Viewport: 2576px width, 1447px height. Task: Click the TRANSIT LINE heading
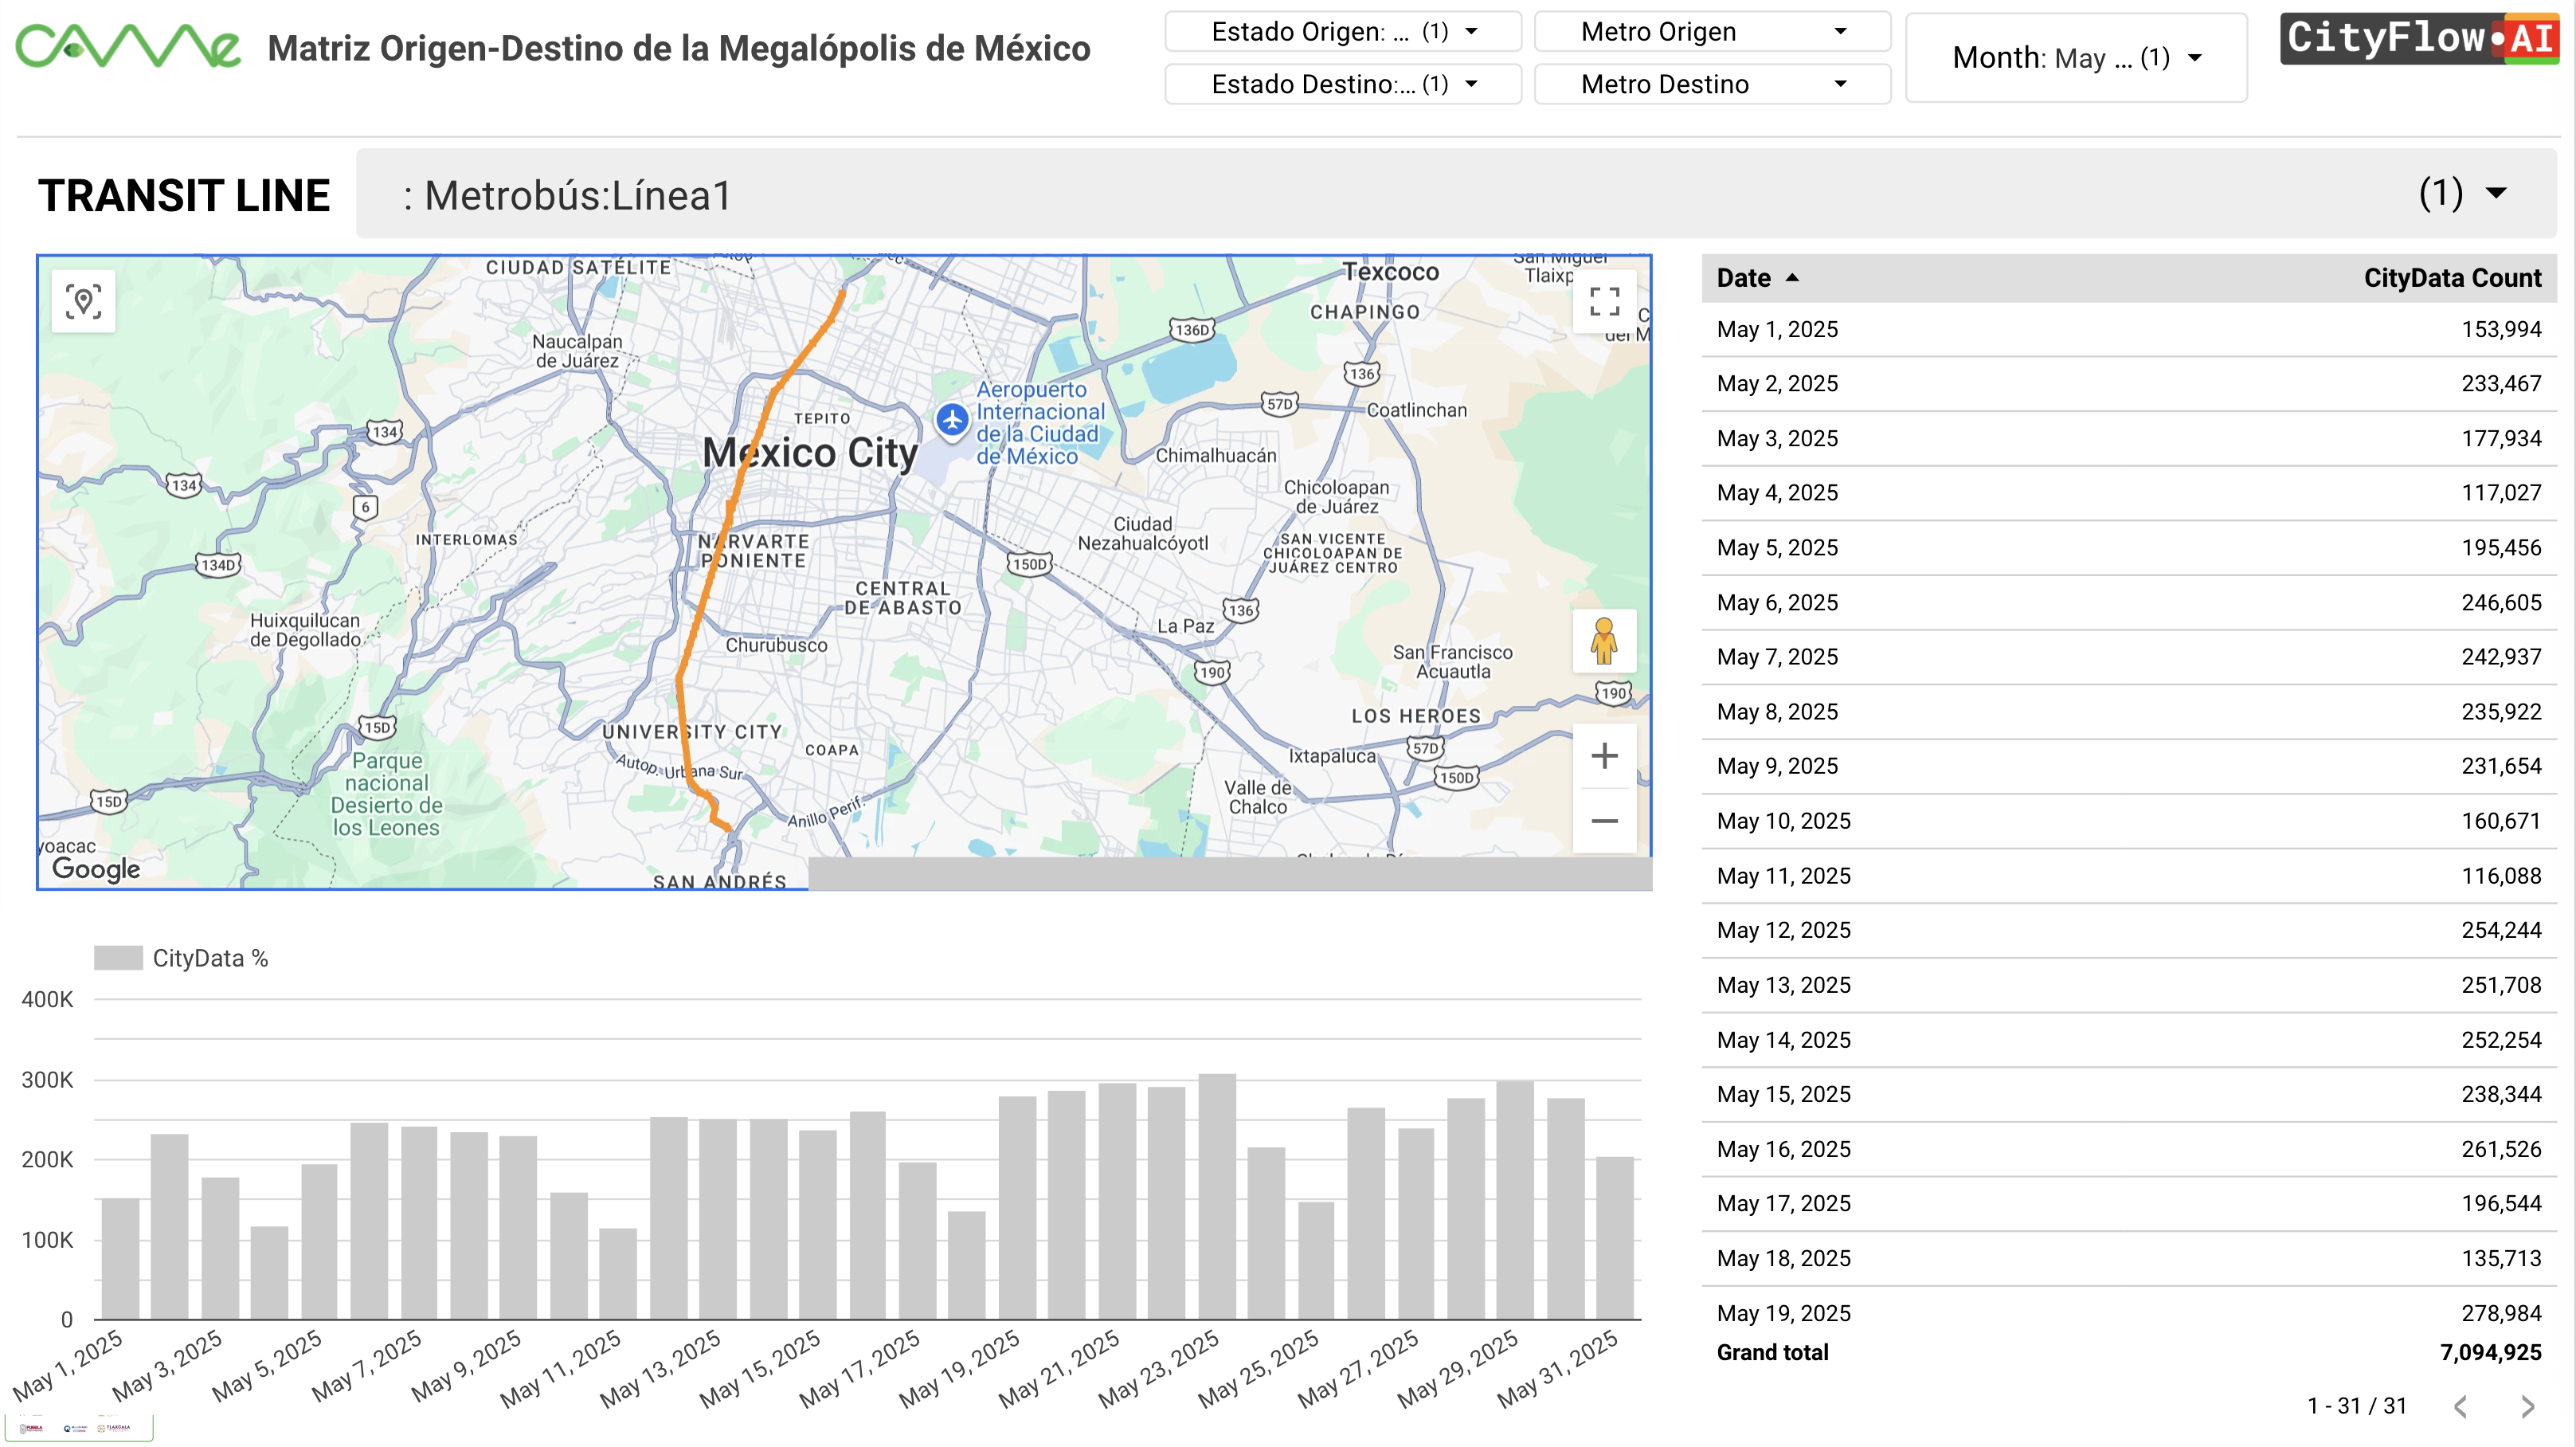coord(184,195)
